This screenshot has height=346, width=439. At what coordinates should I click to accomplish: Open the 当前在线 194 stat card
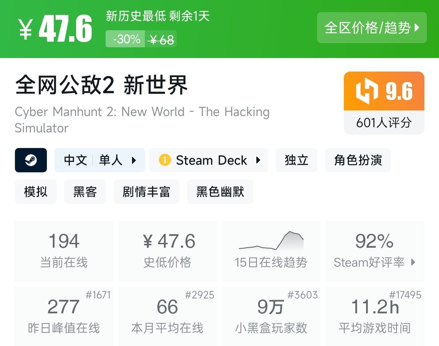(x=64, y=251)
